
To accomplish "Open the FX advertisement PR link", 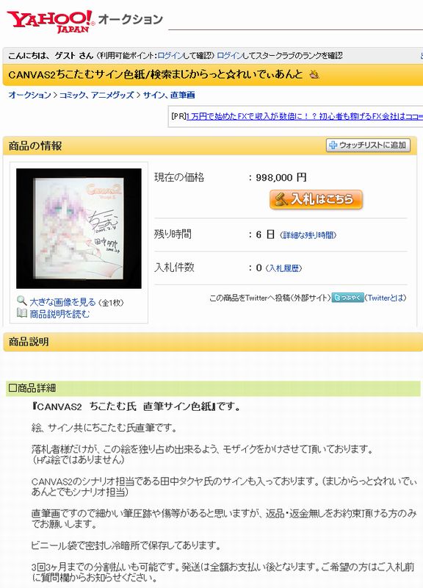I will click(x=304, y=116).
